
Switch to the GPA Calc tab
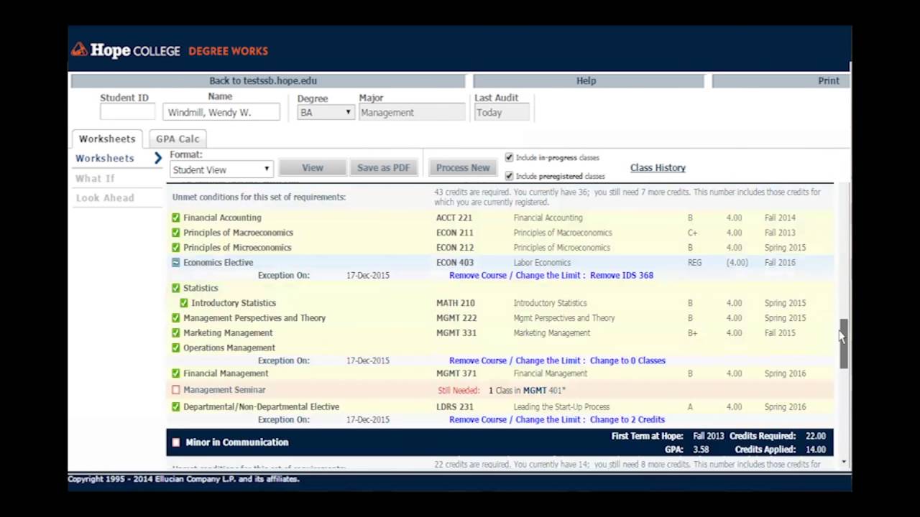178,139
